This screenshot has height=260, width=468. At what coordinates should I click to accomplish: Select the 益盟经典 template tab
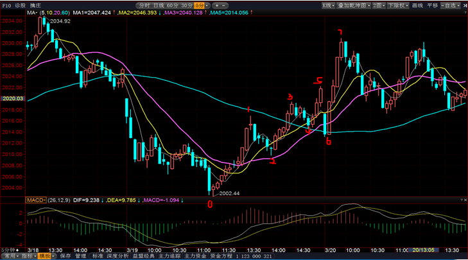(x=144, y=256)
